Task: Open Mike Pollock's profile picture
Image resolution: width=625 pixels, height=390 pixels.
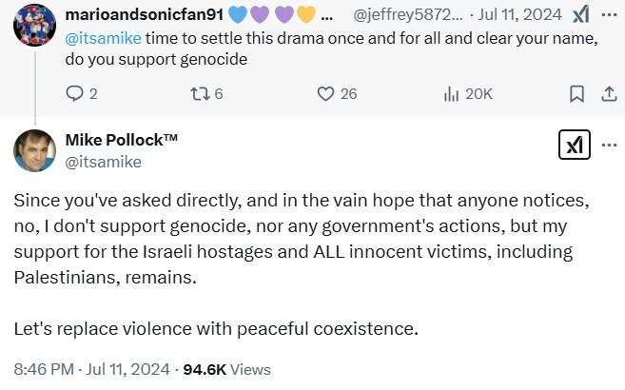Action: (x=34, y=150)
